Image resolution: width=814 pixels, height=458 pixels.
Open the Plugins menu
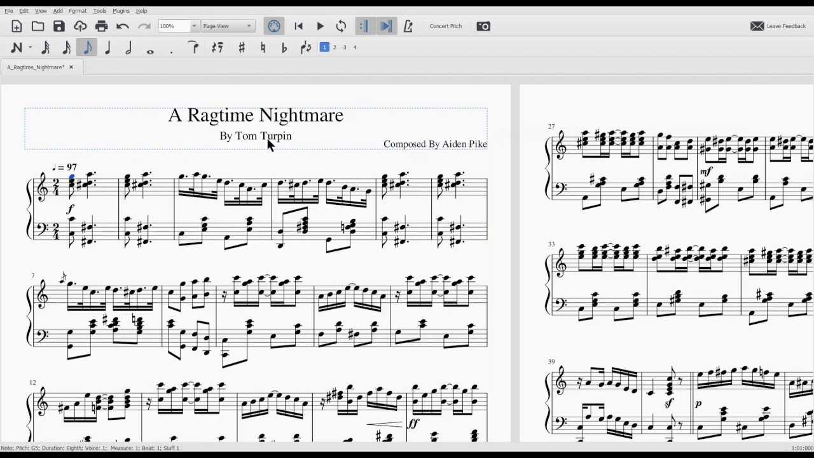[x=121, y=11]
